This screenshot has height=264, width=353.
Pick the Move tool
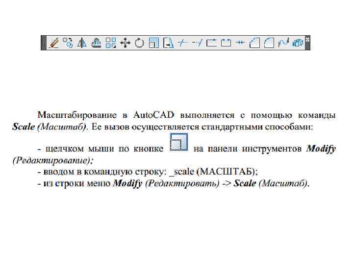pos(125,43)
